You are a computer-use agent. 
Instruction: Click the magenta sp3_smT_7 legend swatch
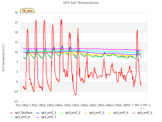(38, 117)
